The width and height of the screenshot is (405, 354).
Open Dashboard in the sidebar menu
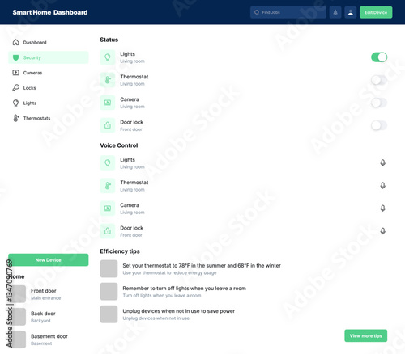[49, 42]
